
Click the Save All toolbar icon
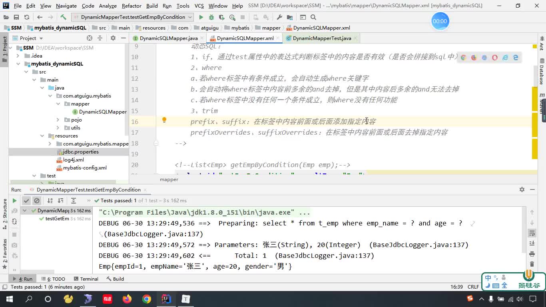(16, 17)
